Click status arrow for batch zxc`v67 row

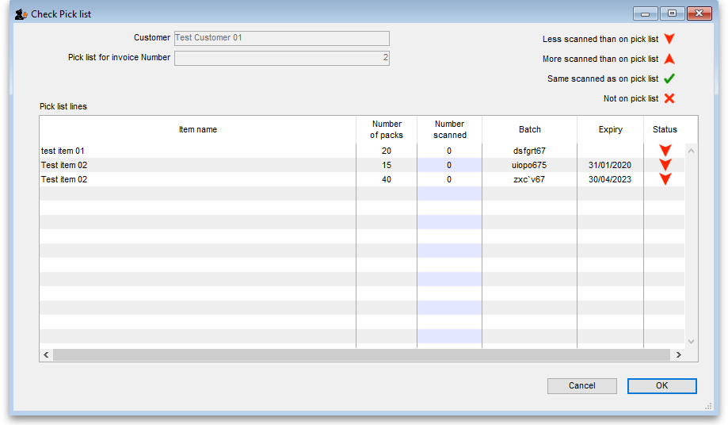(x=665, y=179)
